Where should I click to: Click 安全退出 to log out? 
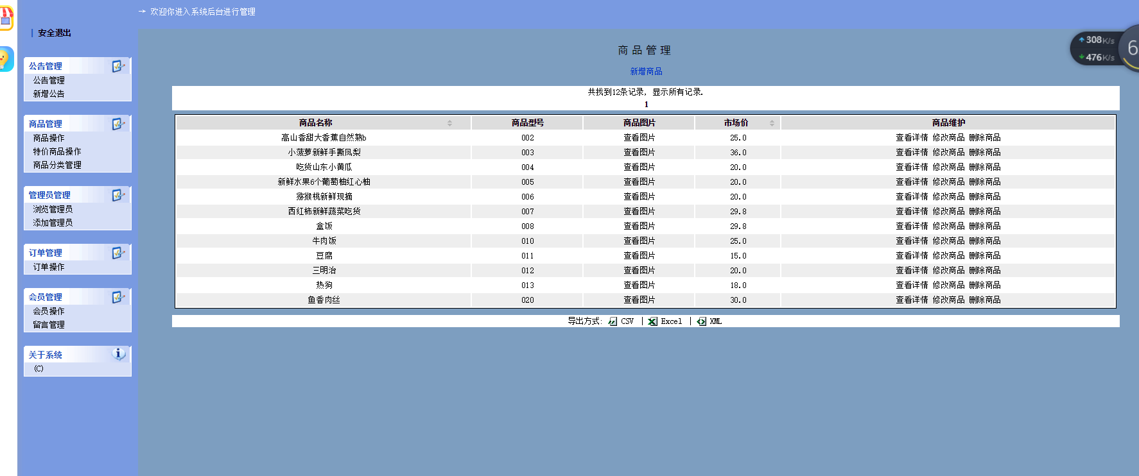tap(55, 33)
